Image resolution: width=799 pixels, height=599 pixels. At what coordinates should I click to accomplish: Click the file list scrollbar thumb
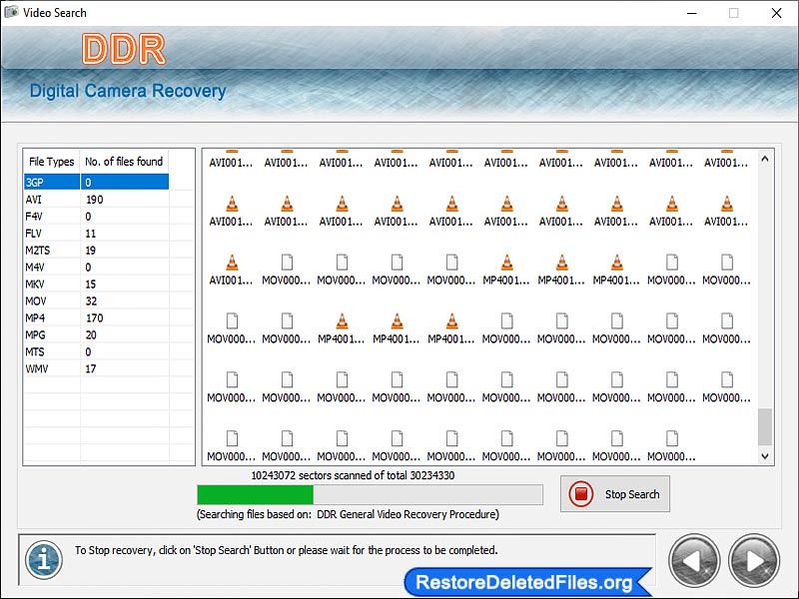(x=764, y=427)
